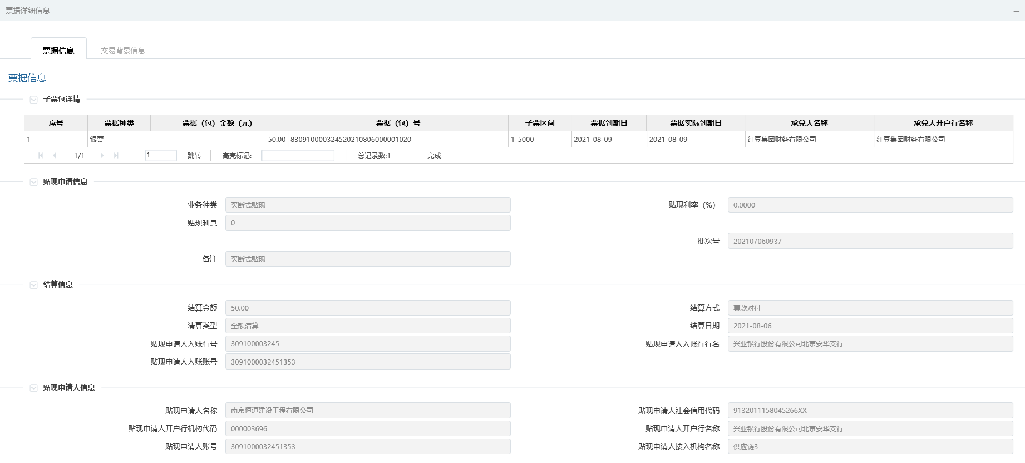
Task: Jump to last page in pagination bar
Action: pyautogui.click(x=116, y=156)
